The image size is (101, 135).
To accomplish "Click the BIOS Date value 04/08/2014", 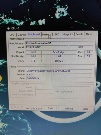I will point(59,78).
